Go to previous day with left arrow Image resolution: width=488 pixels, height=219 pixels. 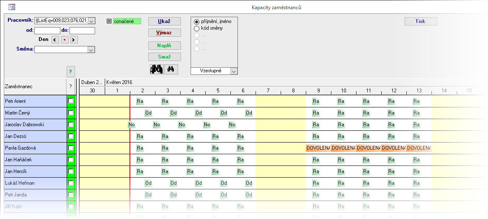tap(55, 40)
